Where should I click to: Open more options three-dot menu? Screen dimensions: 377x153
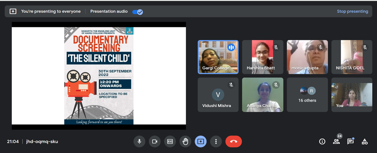216,142
